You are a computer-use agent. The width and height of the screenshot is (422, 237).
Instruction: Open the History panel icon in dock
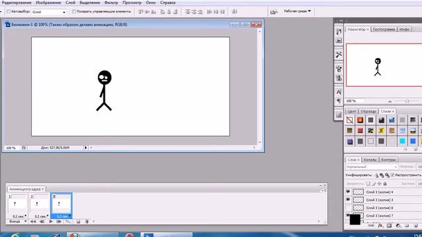point(338,32)
